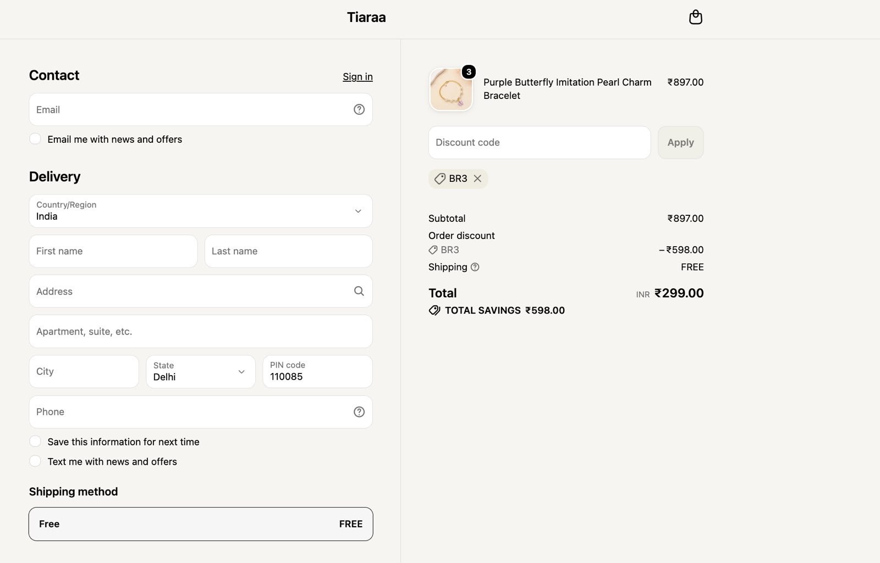Open the shopping bag cart icon
The height and width of the screenshot is (563, 880).
(695, 17)
